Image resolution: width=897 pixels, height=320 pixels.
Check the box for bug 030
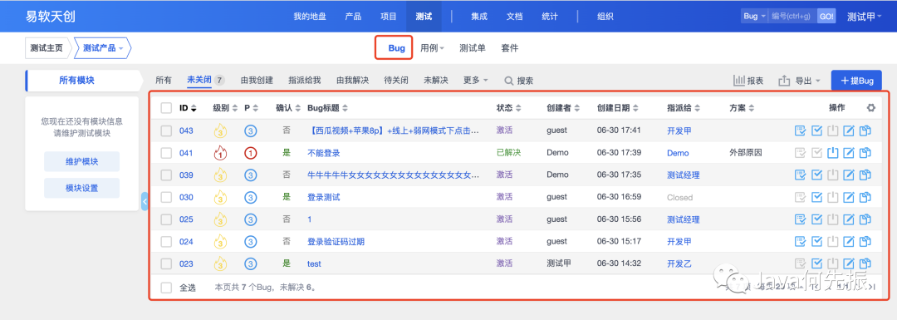coord(166,198)
